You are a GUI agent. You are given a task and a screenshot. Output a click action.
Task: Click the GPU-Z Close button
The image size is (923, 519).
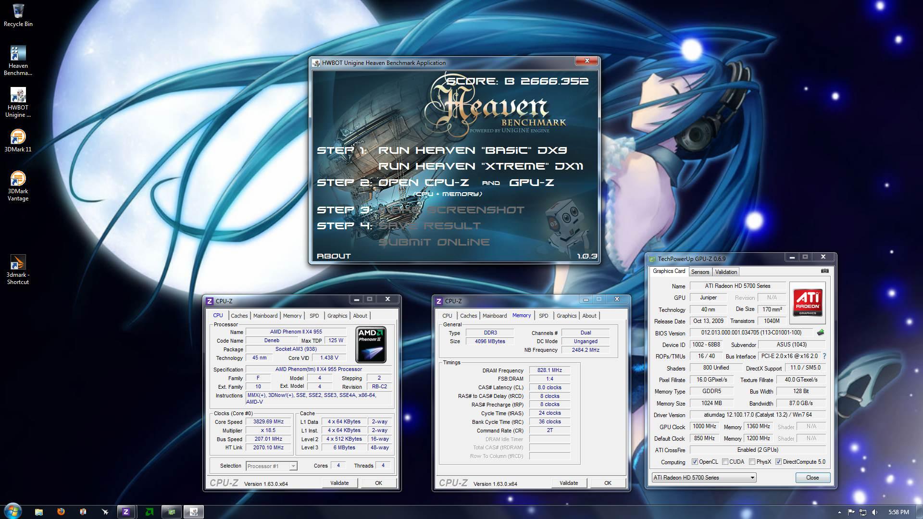pyautogui.click(x=812, y=478)
